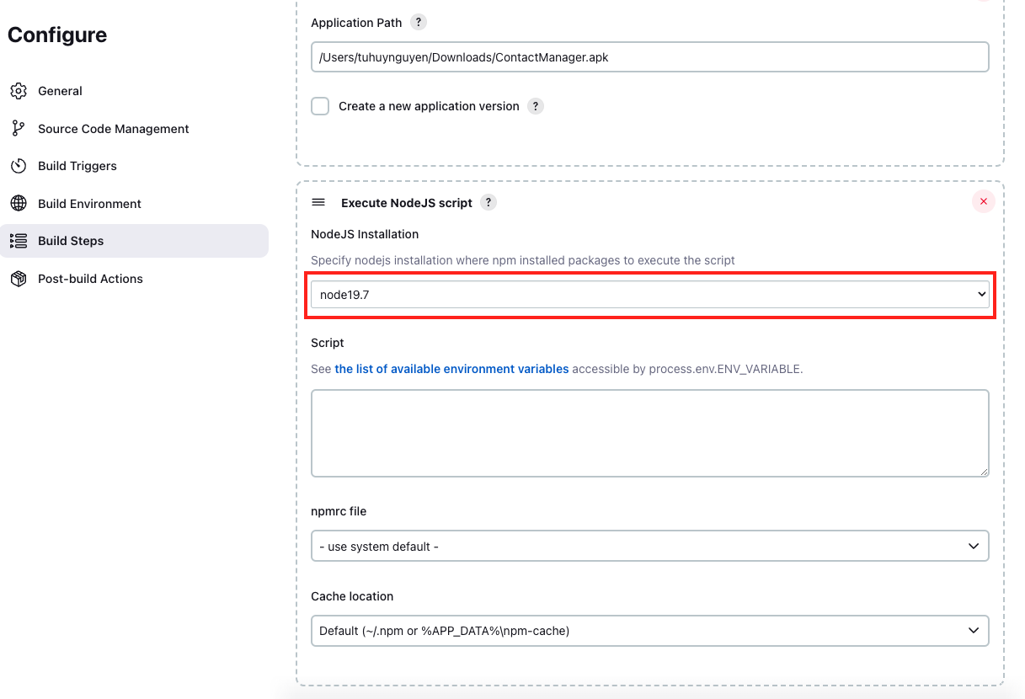Screen dimensions: 1025x699
Task: Click the Post-build Actions cube icon
Action: [19, 279]
